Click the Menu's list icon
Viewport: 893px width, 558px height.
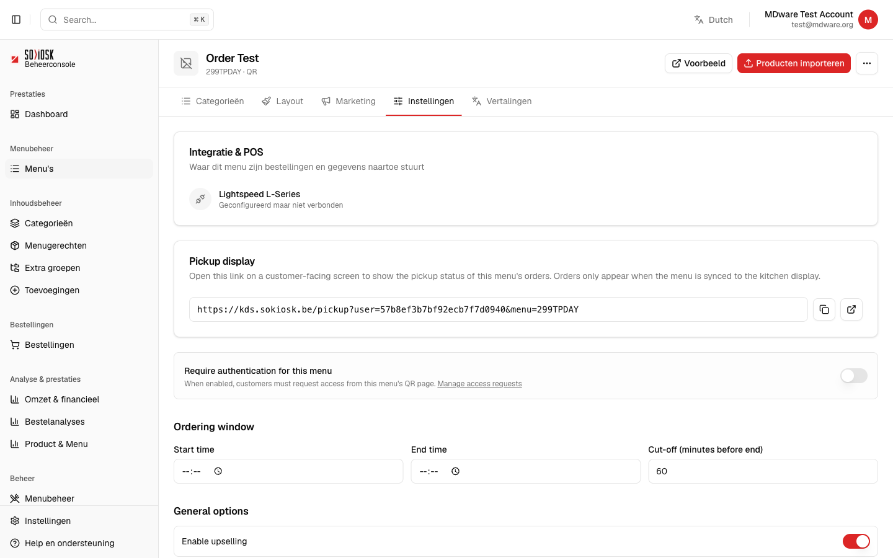15,169
